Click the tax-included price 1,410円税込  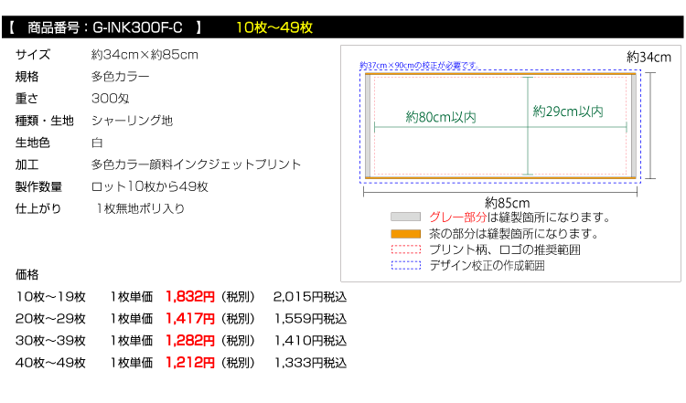pyautogui.click(x=310, y=341)
